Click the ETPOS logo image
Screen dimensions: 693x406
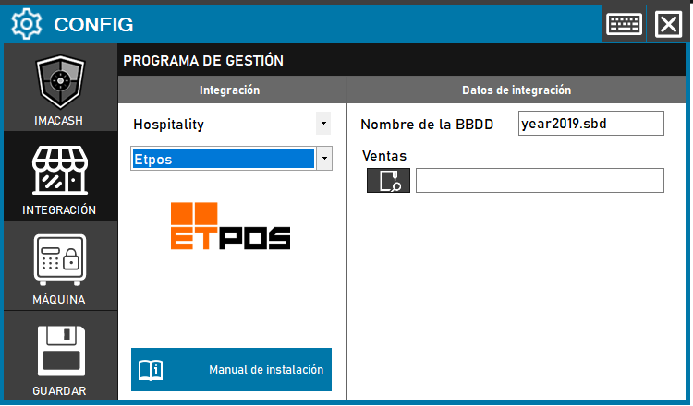[x=231, y=226]
